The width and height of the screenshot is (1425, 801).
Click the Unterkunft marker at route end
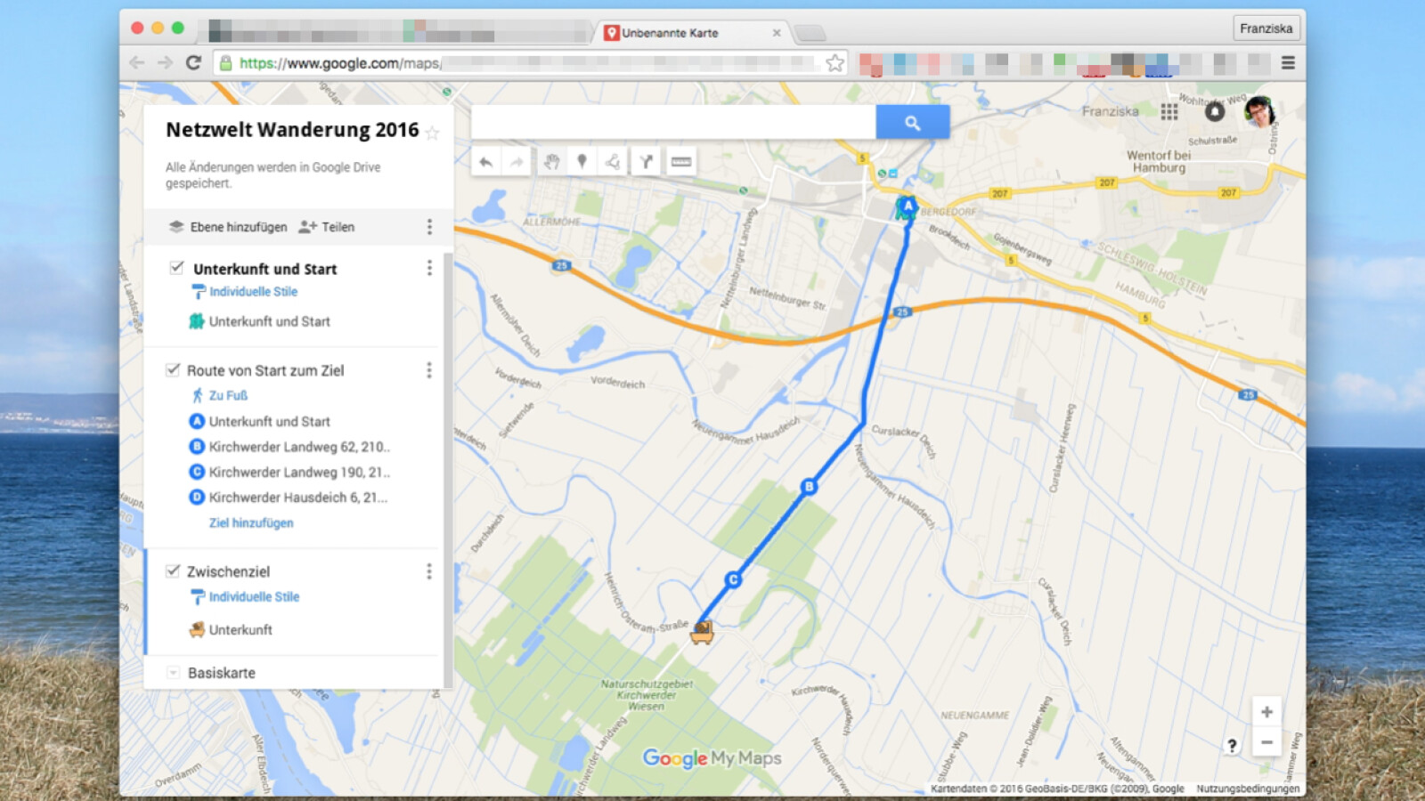coord(702,632)
